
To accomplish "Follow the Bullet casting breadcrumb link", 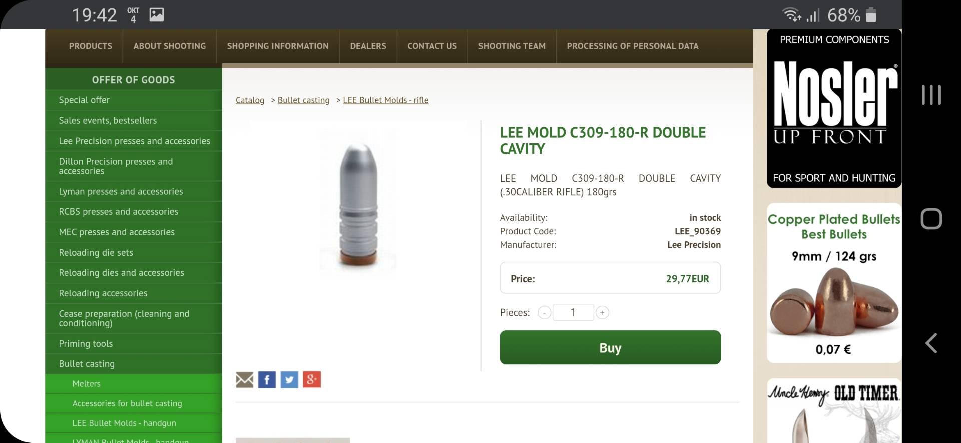I will tap(303, 100).
